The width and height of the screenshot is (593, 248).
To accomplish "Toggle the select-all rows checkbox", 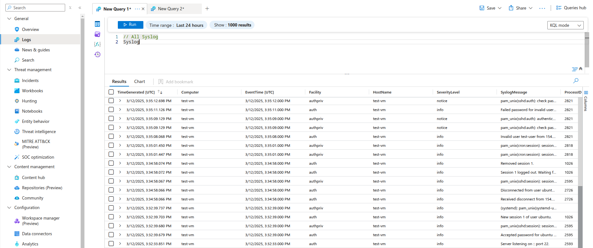I will point(111,92).
